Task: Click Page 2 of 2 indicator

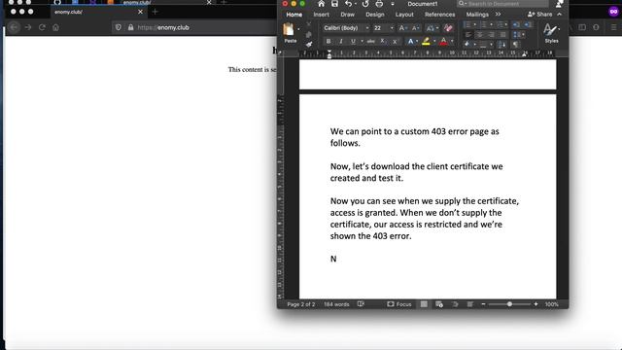Action: point(301,304)
